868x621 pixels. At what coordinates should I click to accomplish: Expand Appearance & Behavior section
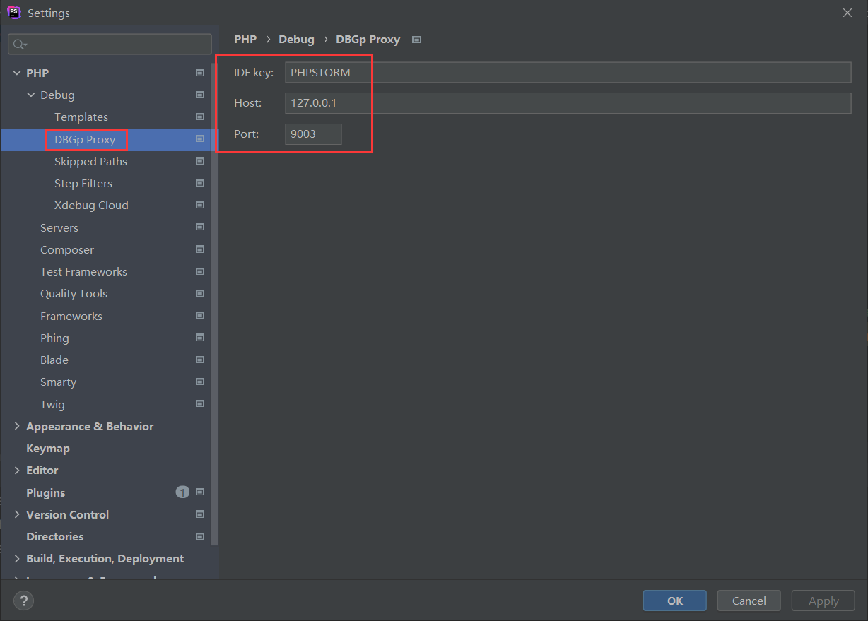tap(17, 426)
